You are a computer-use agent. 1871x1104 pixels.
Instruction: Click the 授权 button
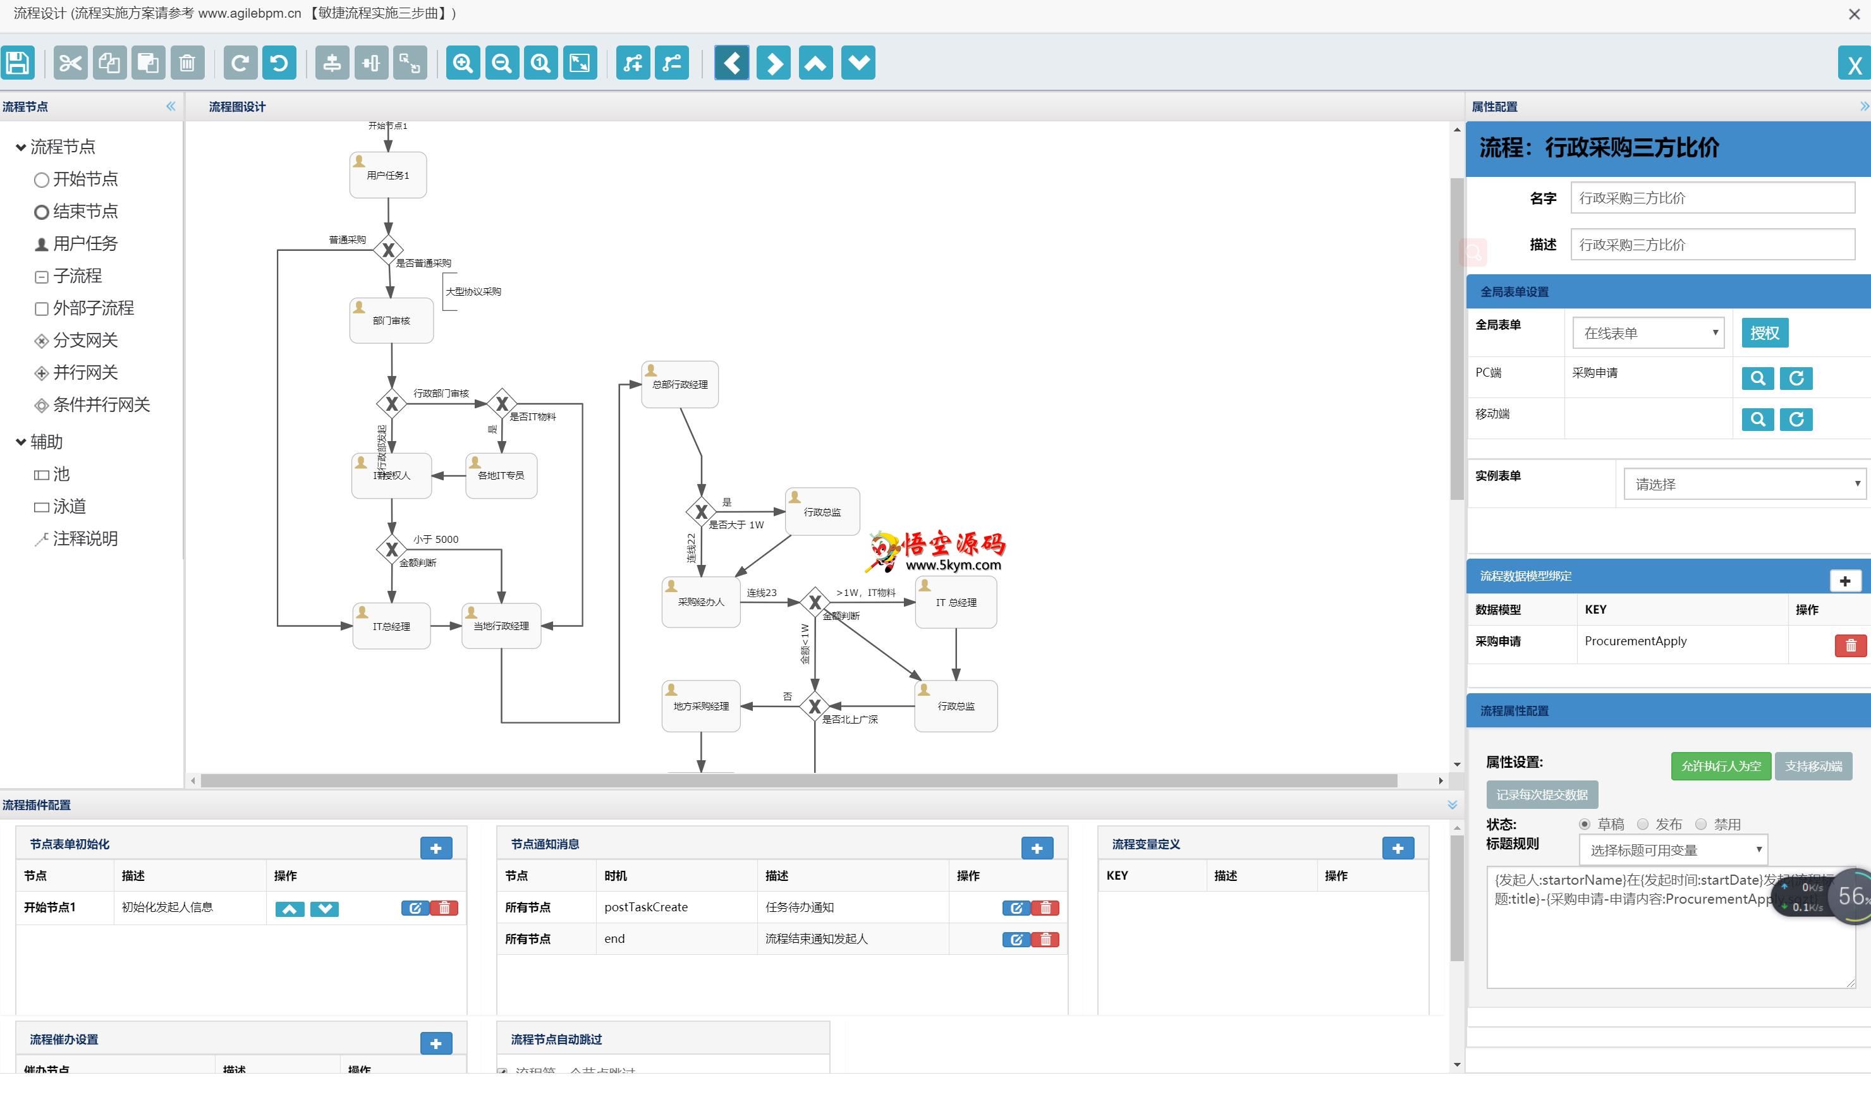coord(1765,332)
